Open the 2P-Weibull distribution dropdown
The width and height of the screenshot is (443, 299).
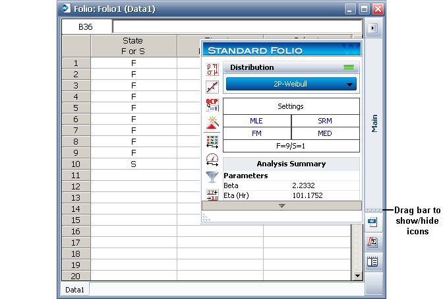[x=291, y=84]
